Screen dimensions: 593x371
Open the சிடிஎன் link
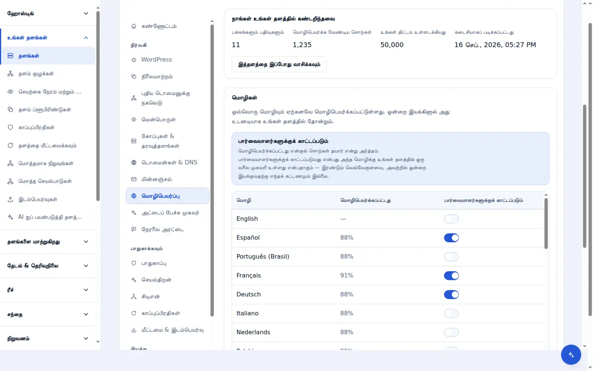(x=168, y=296)
